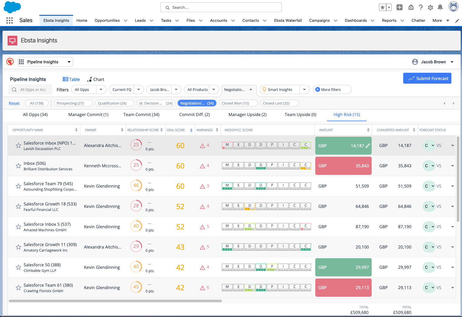Star the Salesforce Team 61 (380) opportunity
The width and height of the screenshot is (462, 317).
18,288
